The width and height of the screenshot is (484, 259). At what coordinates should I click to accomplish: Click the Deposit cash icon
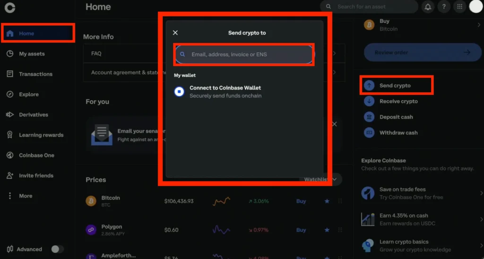[x=369, y=117]
